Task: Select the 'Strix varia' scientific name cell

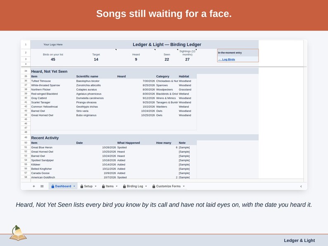Action: tap(96, 111)
